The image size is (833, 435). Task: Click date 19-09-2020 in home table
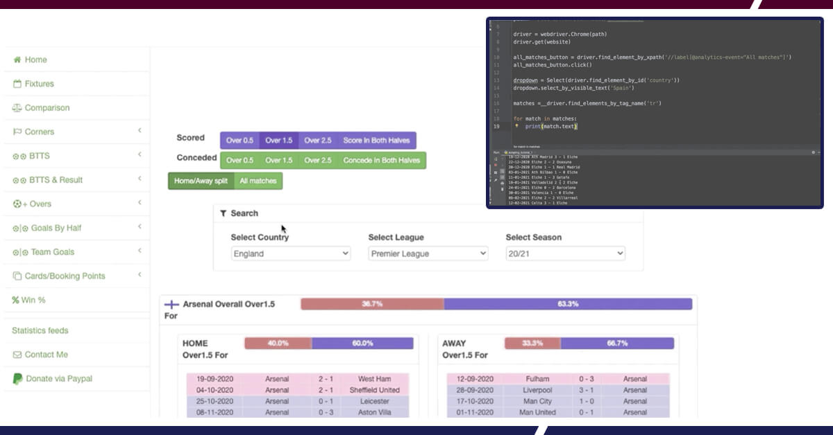(x=215, y=379)
